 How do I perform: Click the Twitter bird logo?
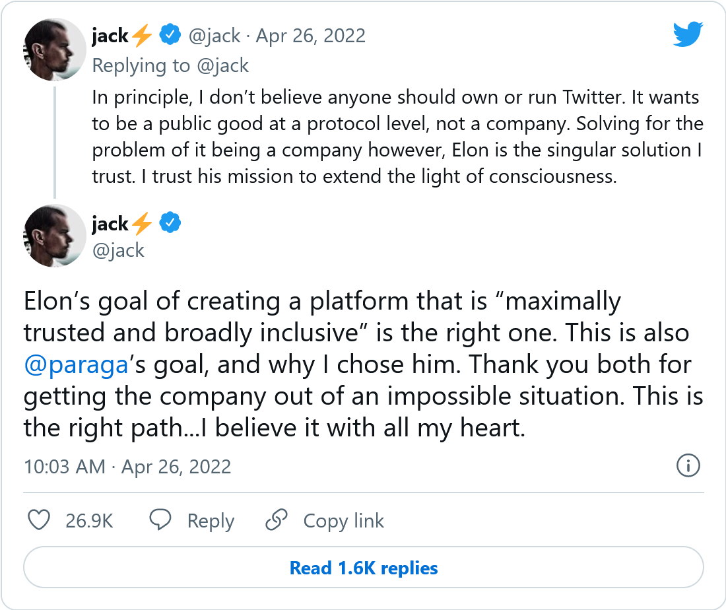[688, 34]
